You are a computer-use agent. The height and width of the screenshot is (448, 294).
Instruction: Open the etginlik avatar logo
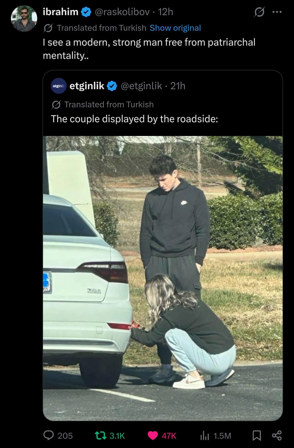(59, 86)
